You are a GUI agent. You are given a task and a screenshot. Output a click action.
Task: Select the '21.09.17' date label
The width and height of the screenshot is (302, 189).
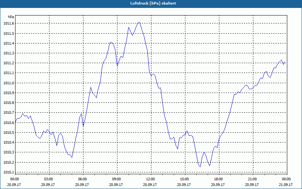point(286,184)
